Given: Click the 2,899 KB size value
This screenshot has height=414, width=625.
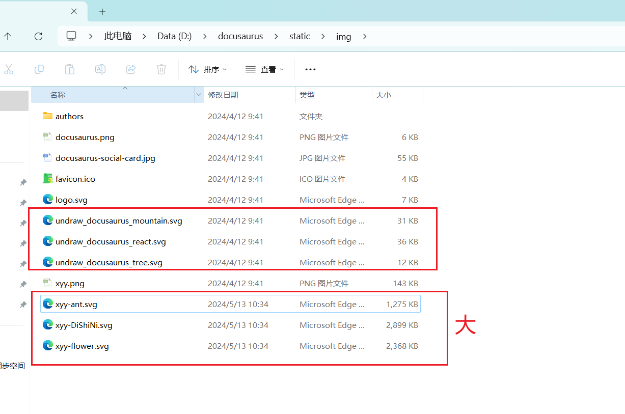Looking at the screenshot, I should (x=402, y=325).
